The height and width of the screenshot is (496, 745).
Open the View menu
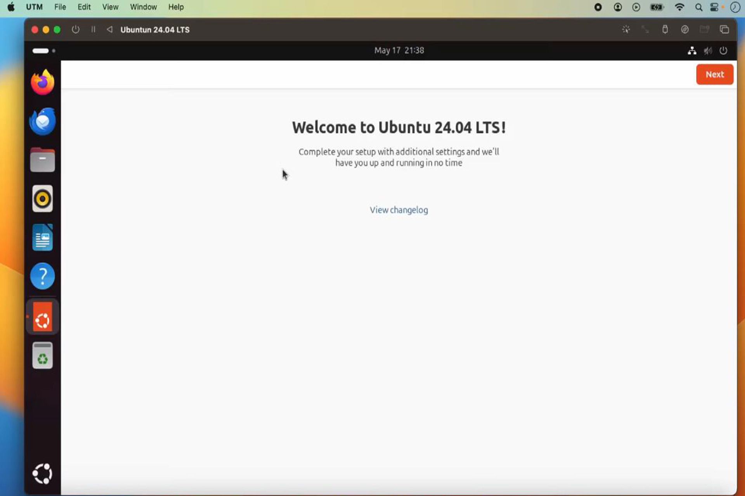(110, 7)
